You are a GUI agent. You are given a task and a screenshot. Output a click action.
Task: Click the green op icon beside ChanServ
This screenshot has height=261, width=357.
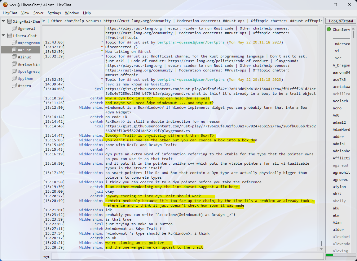[x=328, y=30]
